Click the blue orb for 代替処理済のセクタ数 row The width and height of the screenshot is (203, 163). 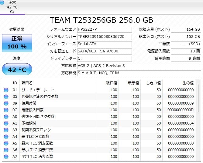coord(6,97)
